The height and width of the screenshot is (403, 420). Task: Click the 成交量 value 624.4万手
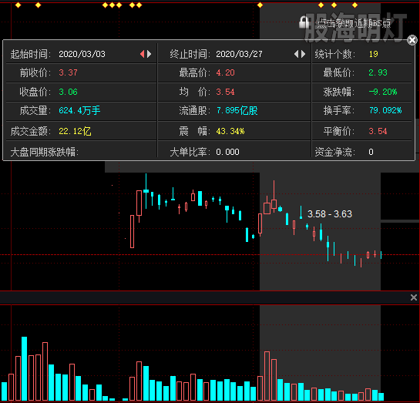pos(79,110)
